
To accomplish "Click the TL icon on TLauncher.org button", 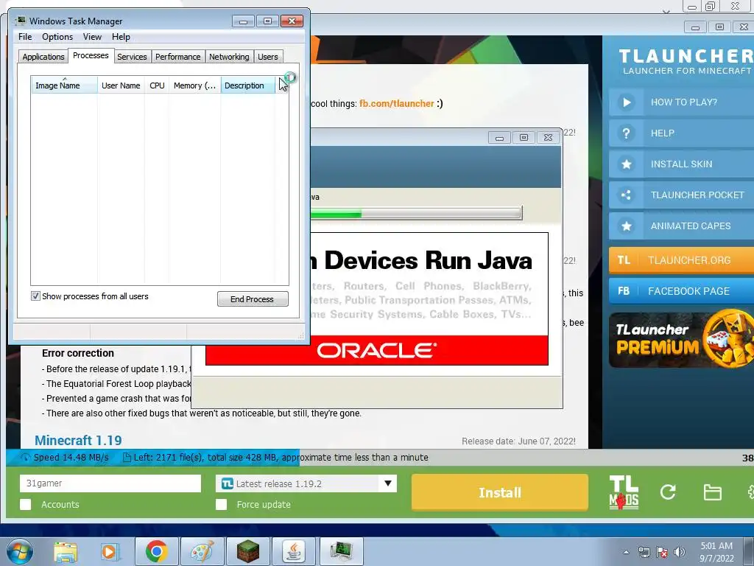I will pos(624,260).
